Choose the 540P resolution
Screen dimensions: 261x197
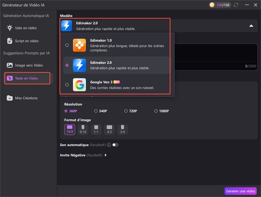point(101,111)
